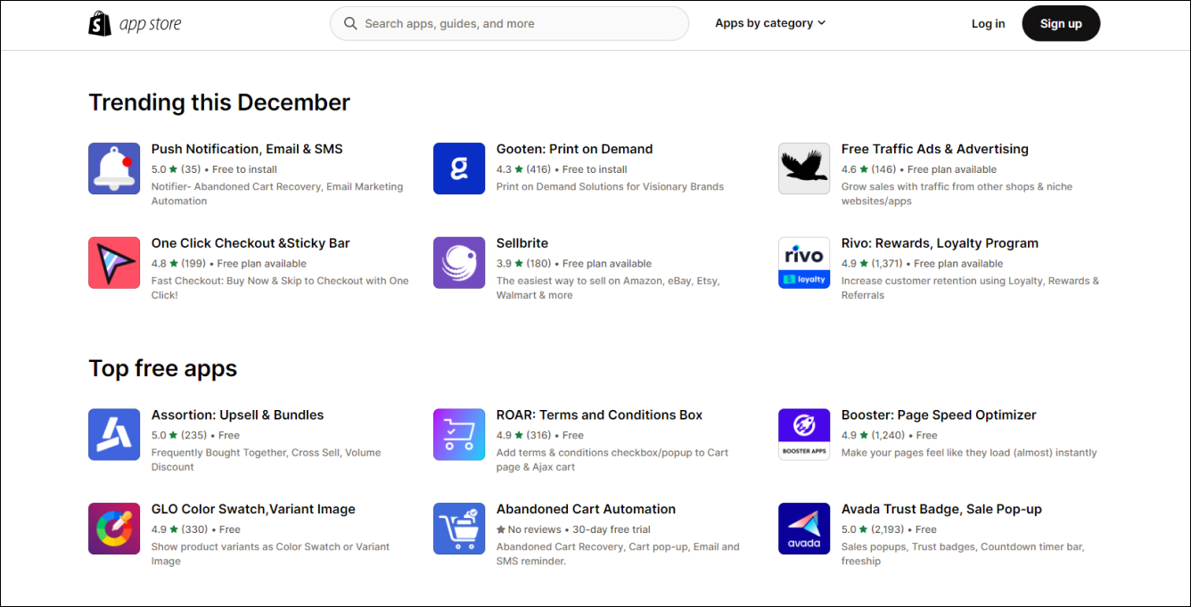The image size is (1191, 607).
Task: Click Log in
Action: click(x=988, y=24)
